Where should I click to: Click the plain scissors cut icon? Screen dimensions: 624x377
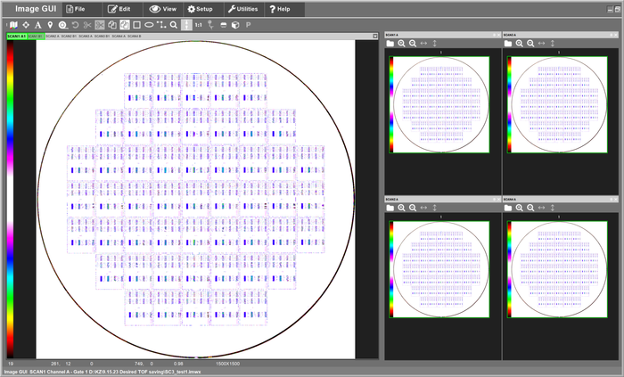(x=87, y=25)
